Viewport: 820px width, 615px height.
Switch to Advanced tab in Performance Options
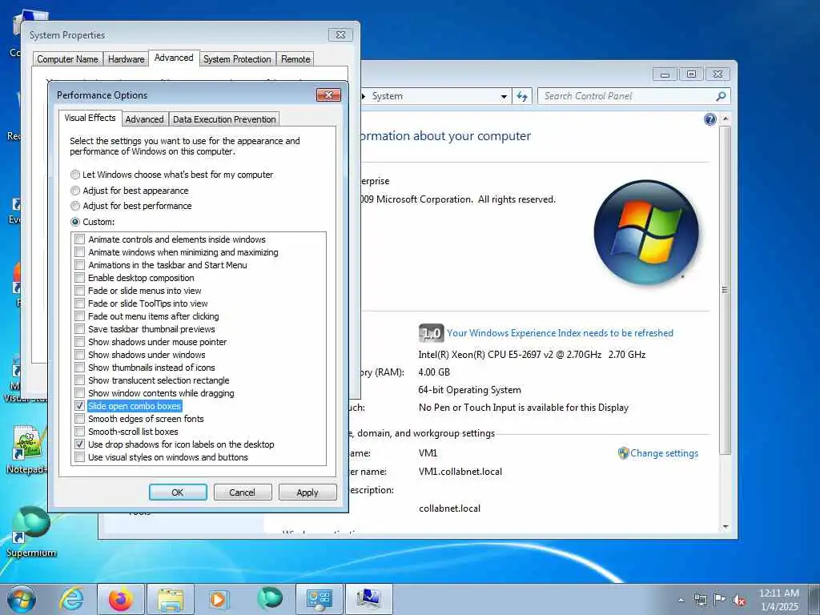click(144, 119)
